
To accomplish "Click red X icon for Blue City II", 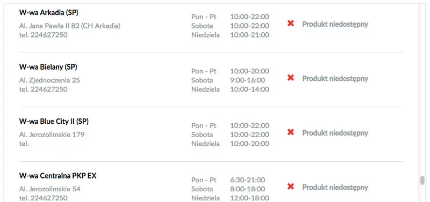I will pyautogui.click(x=291, y=132).
